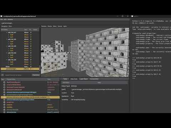Screen dimensions: 171x128
Task: Click the True value of status primvar
Action: [49, 100]
